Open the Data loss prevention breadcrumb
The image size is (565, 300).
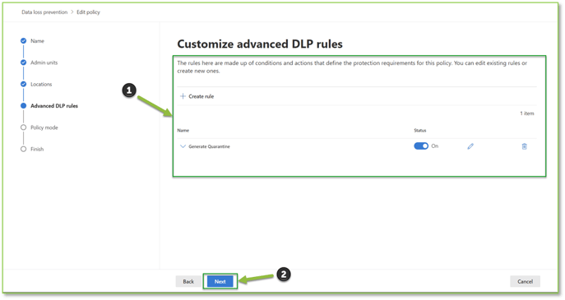[44, 12]
